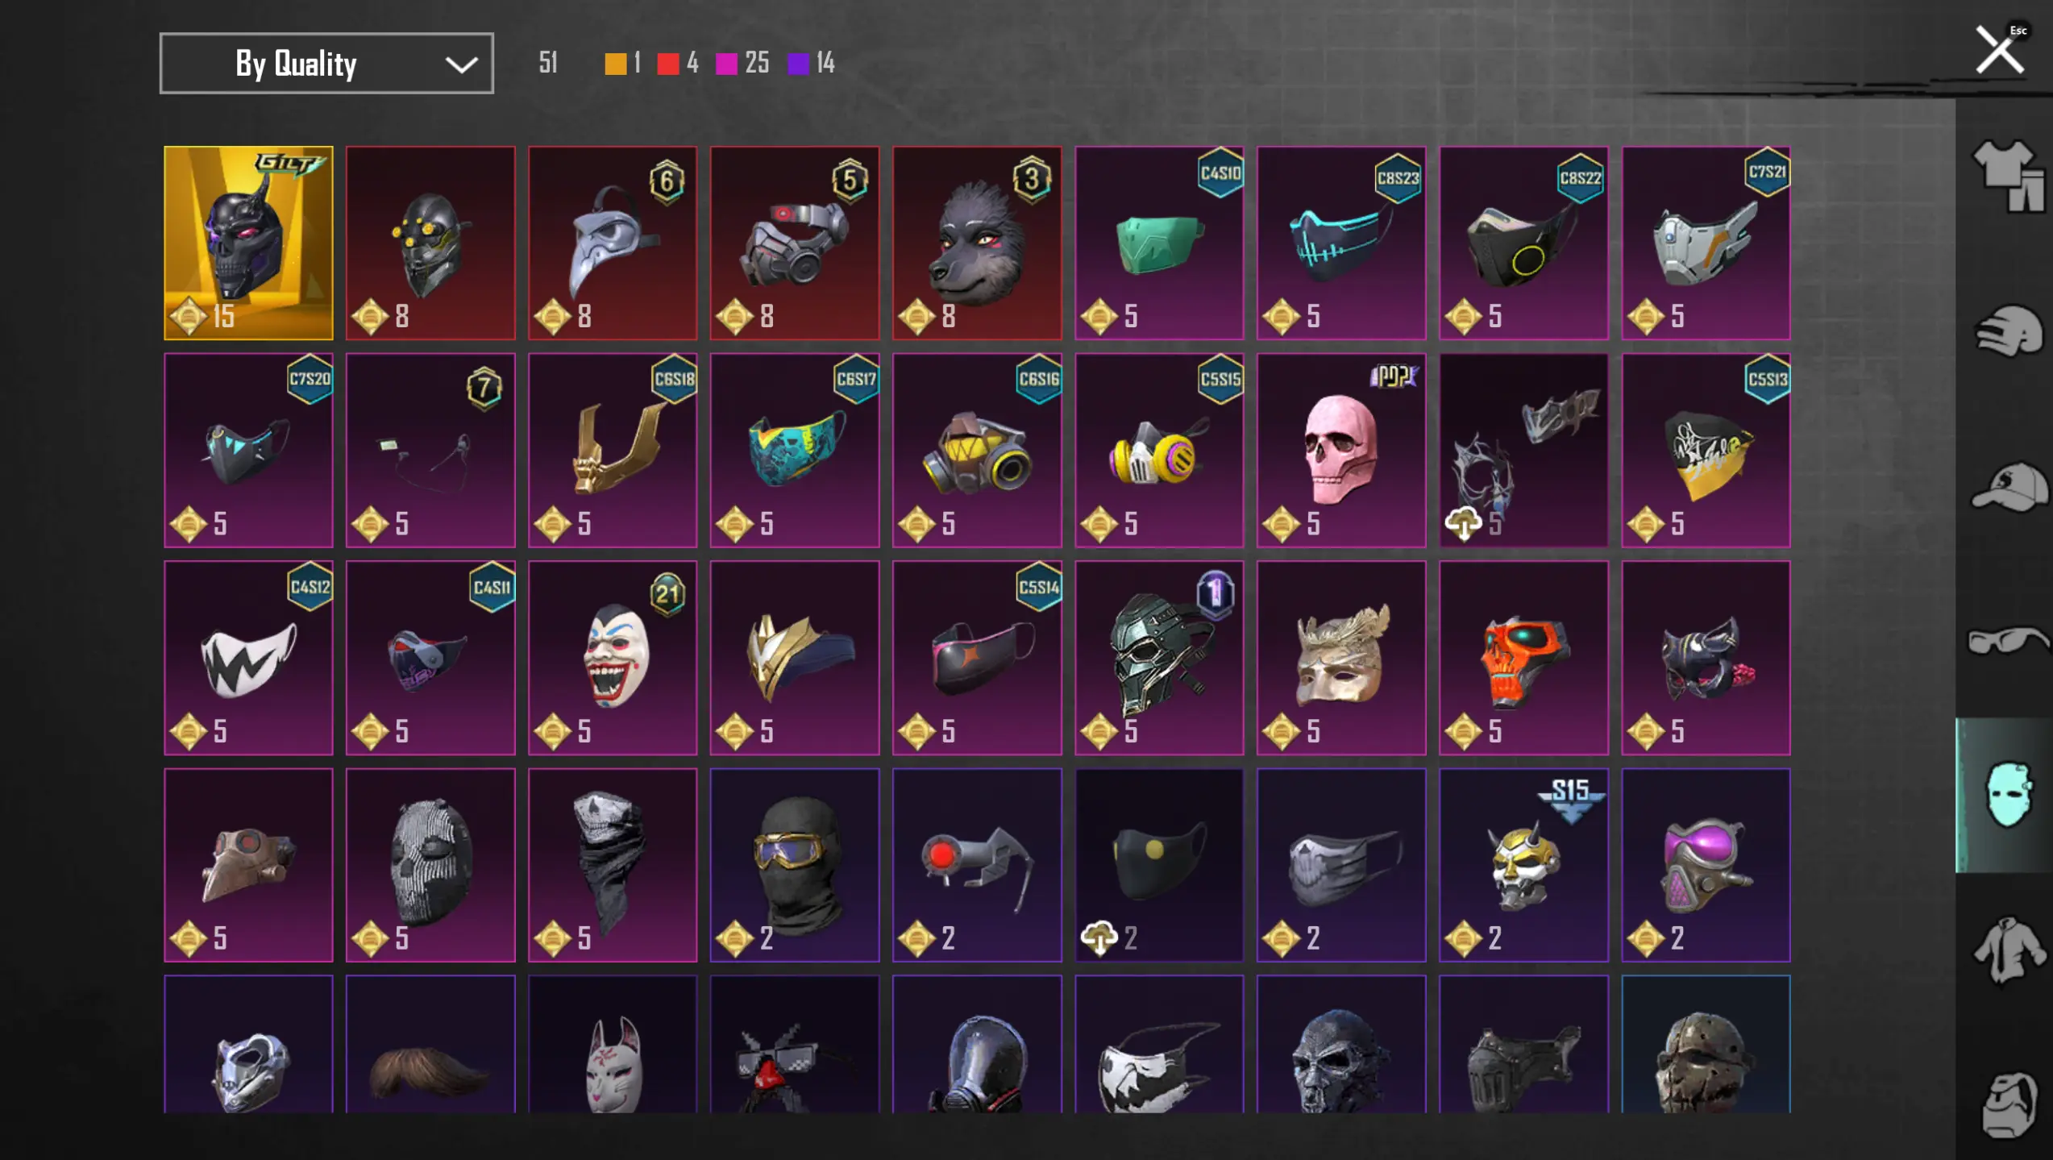Choose the pink skull mask item
The height and width of the screenshot is (1160, 2053).
coord(1341,450)
